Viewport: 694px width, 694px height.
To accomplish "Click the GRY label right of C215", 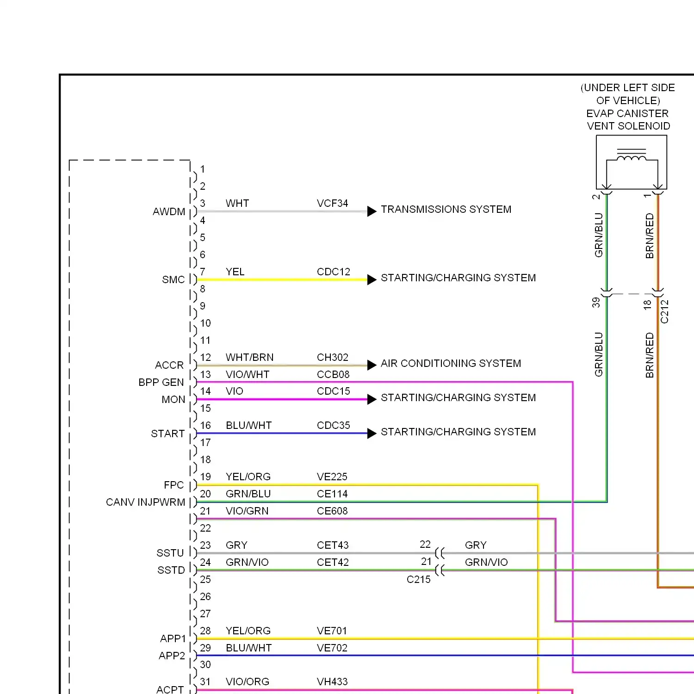I will (x=476, y=545).
